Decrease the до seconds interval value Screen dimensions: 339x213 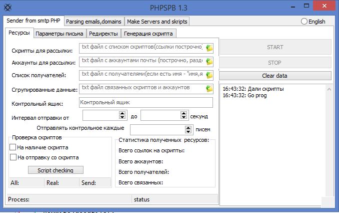pos(184,117)
